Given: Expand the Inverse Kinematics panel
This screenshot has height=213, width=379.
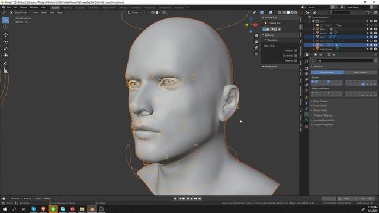Looking at the screenshot, I should (323, 120).
